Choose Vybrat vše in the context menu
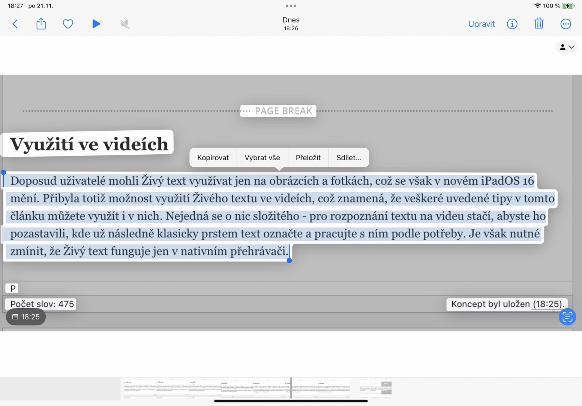 (262, 158)
